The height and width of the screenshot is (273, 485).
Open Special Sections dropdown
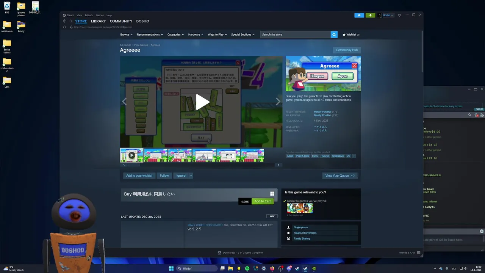click(242, 35)
